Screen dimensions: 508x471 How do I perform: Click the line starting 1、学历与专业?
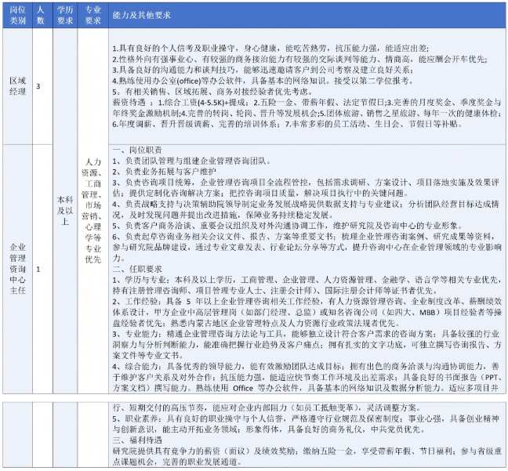point(307,280)
